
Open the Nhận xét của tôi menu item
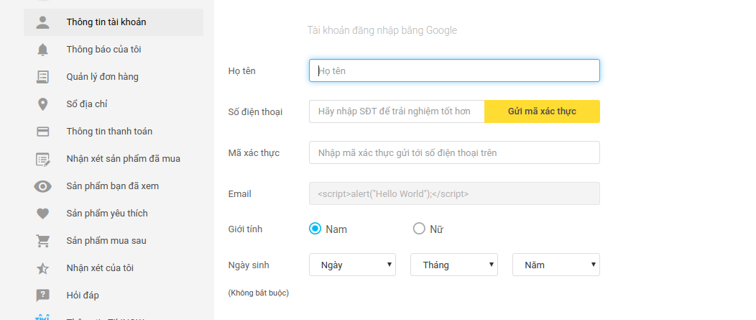tap(100, 268)
